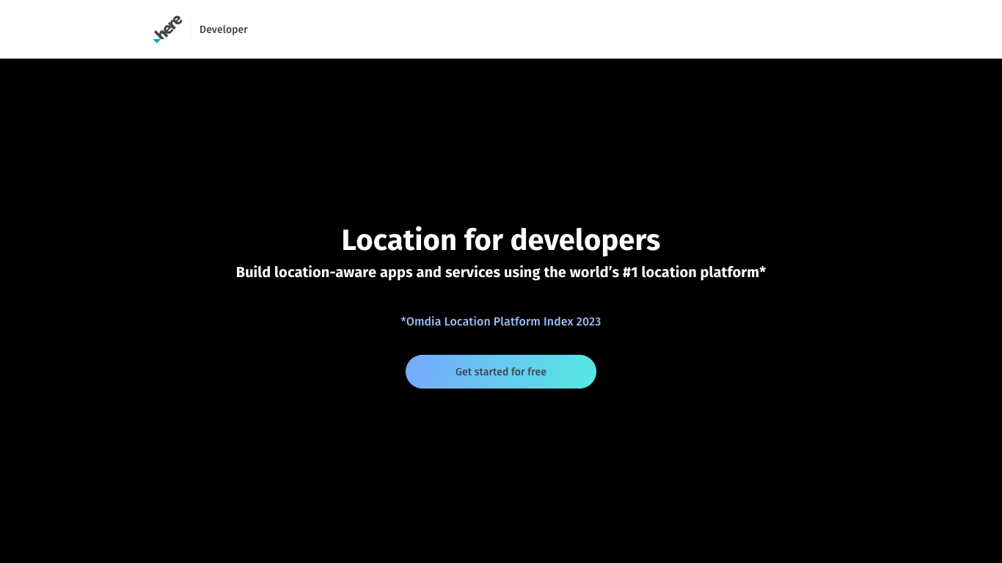
Task: Click the vertical divider beside the HERE logo
Action: (191, 29)
